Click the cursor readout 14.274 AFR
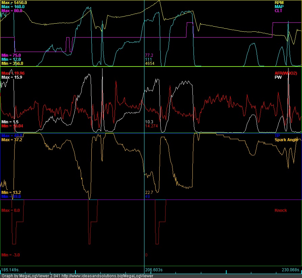Viewport: 302px width, 278px height. [152, 126]
